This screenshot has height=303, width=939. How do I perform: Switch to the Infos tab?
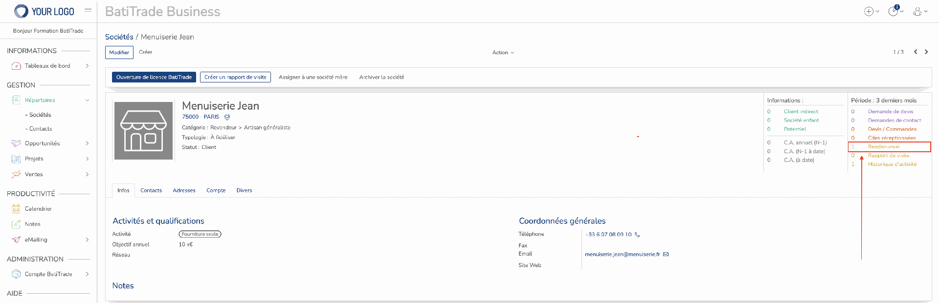[123, 190]
